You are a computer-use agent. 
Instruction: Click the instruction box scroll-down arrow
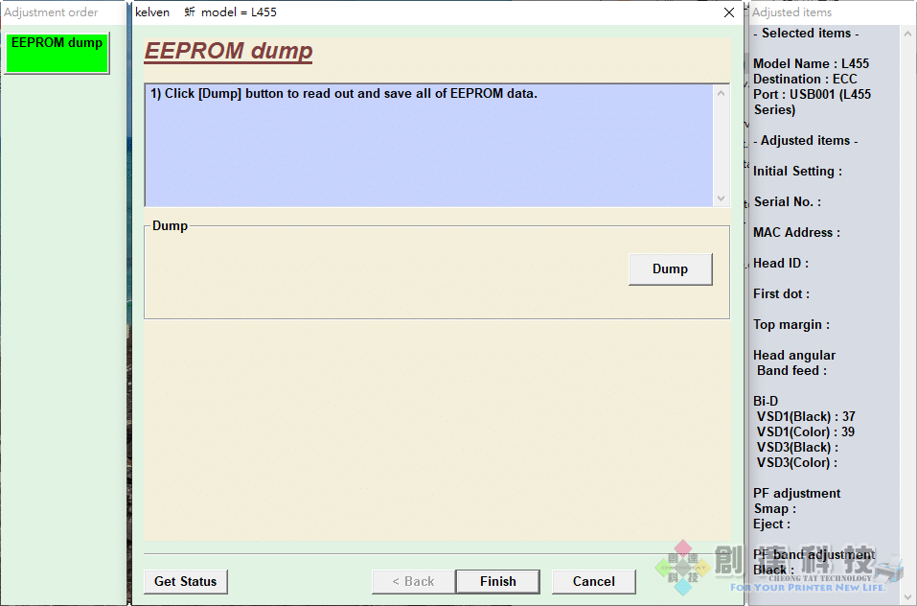(x=721, y=198)
